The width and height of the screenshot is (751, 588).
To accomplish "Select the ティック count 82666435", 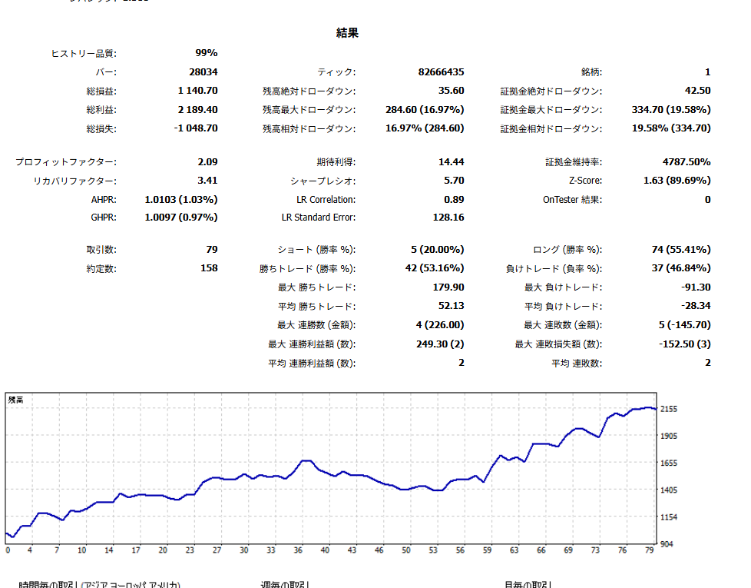I will [x=441, y=72].
